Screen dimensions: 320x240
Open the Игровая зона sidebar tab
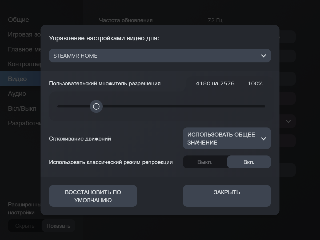click(x=24, y=34)
